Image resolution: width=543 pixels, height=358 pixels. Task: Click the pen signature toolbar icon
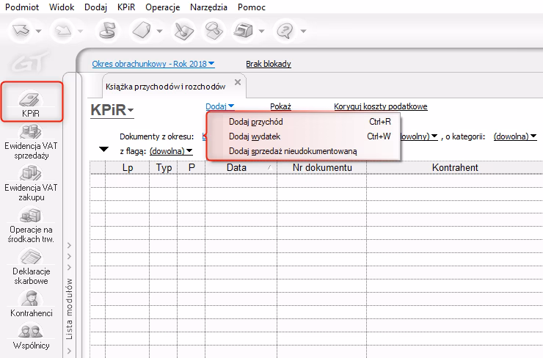click(x=184, y=31)
